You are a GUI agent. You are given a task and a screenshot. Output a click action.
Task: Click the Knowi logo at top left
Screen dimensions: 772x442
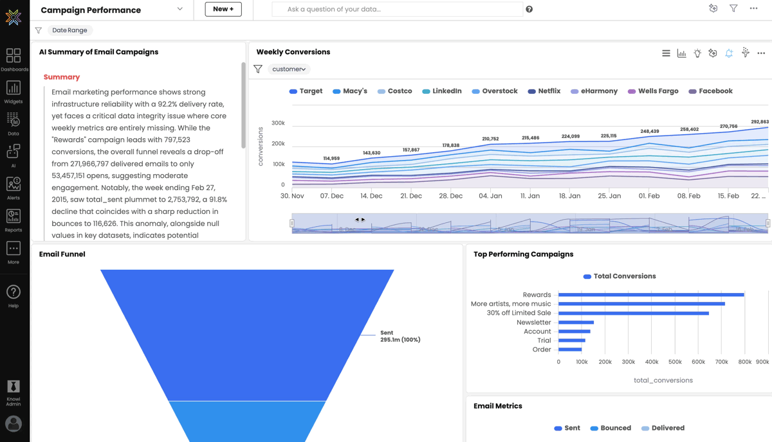(x=14, y=17)
